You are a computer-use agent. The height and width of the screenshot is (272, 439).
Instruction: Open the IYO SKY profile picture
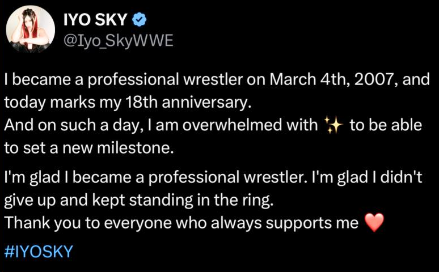coord(31,29)
